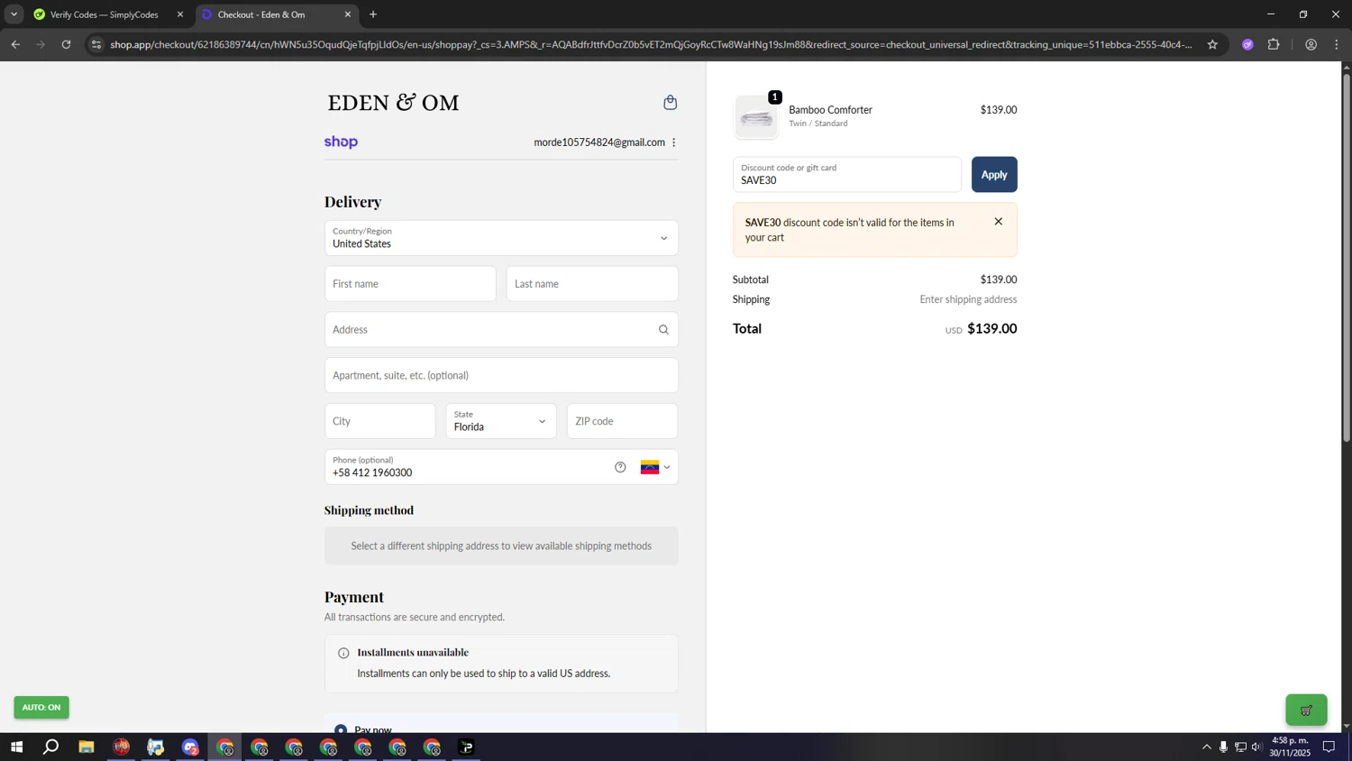Open the Windows notification center
This screenshot has height=761, width=1352.
(x=1329, y=747)
